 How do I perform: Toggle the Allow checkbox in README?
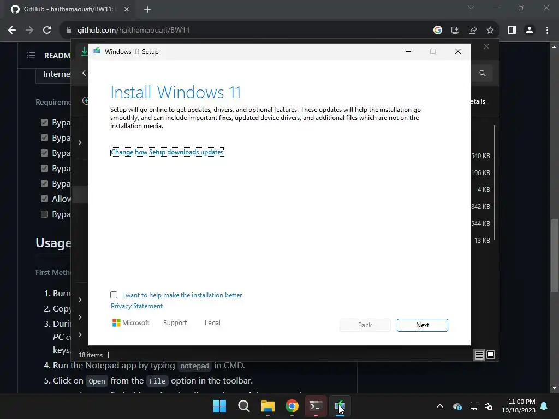click(x=44, y=199)
